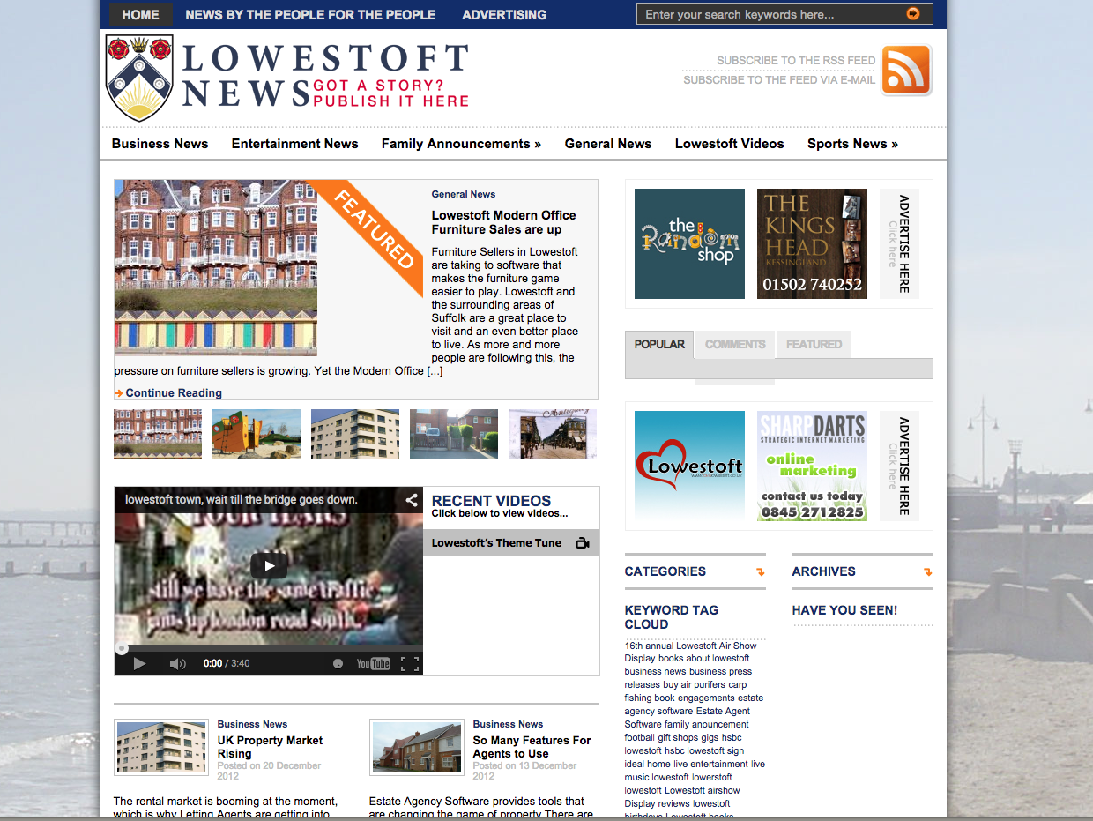Click video title 'lowestoft town, wait till the bridge'
This screenshot has height=821, width=1093.
pyautogui.click(x=242, y=499)
